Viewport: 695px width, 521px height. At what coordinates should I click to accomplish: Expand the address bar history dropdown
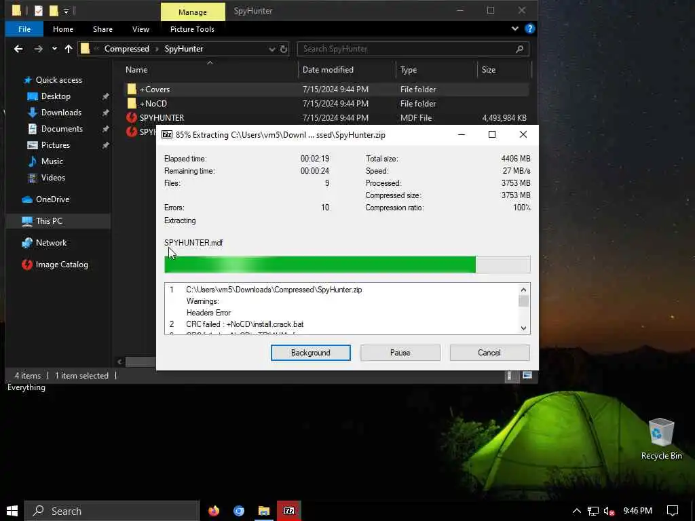[271, 49]
